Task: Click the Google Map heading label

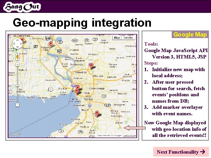Action: click(x=190, y=35)
